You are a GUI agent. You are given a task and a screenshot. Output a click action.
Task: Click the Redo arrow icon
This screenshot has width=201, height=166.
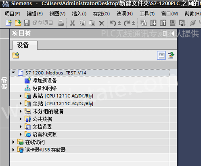coord(127,23)
